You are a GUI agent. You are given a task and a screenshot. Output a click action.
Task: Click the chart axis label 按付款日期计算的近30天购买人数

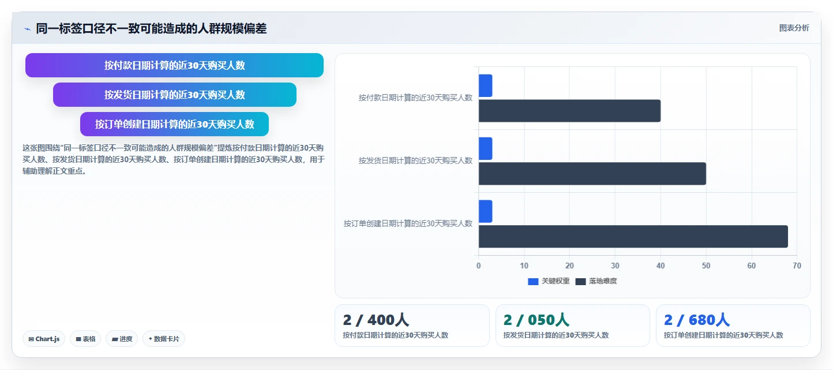pos(415,98)
